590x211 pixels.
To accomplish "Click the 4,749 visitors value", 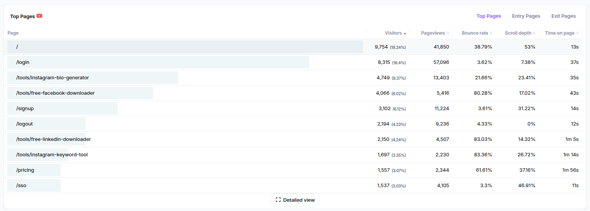I will coord(383,77).
